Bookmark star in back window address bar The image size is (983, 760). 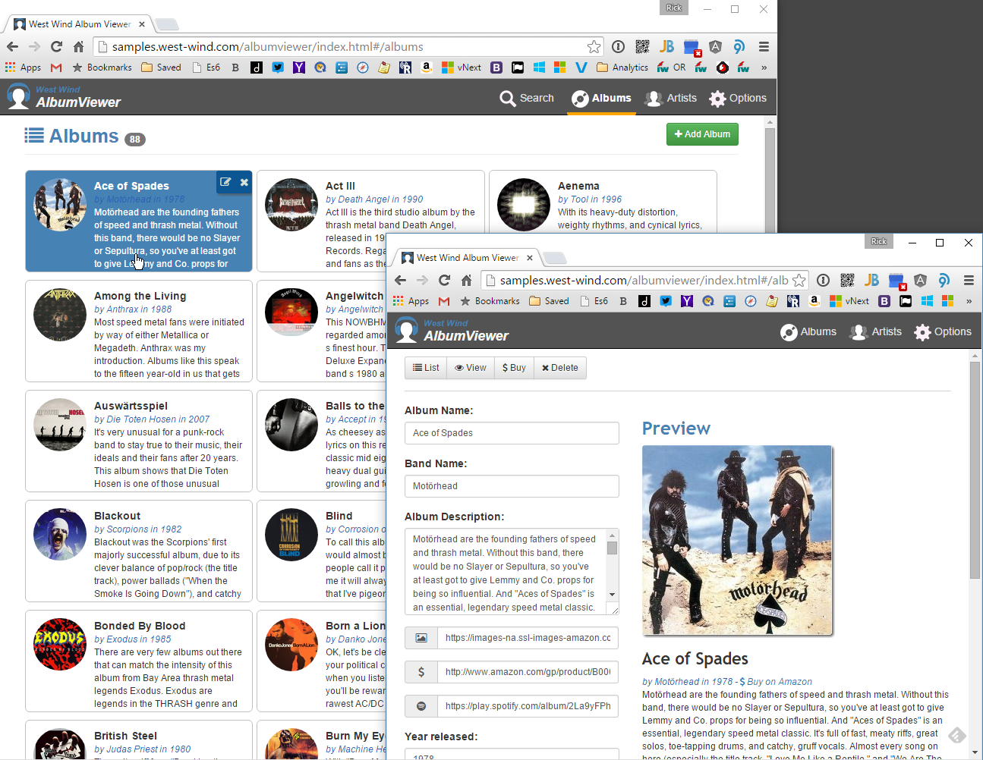tap(594, 47)
